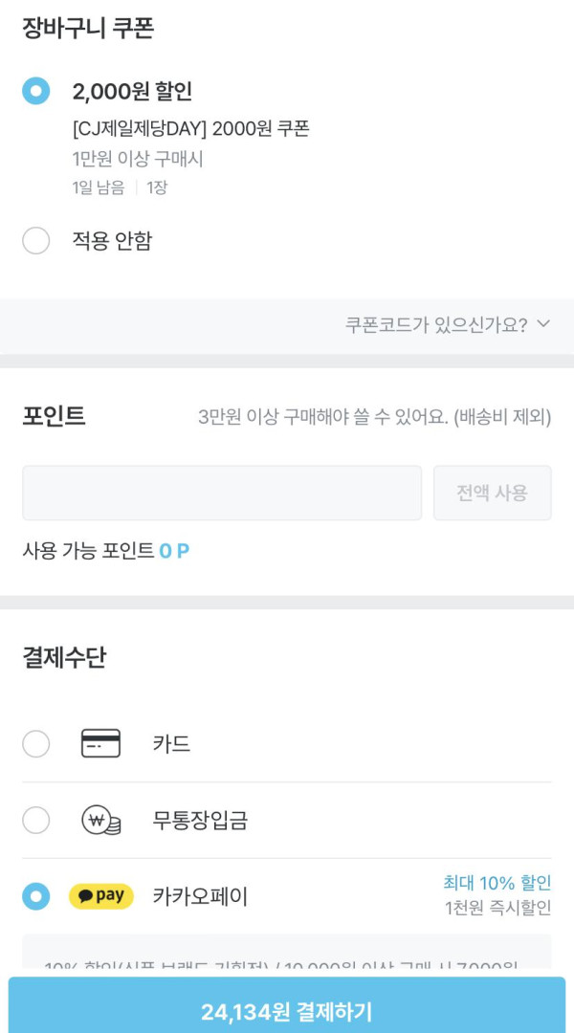Screen dimensions: 574x1033
Task: Click the credit card icon
Action: (100, 743)
